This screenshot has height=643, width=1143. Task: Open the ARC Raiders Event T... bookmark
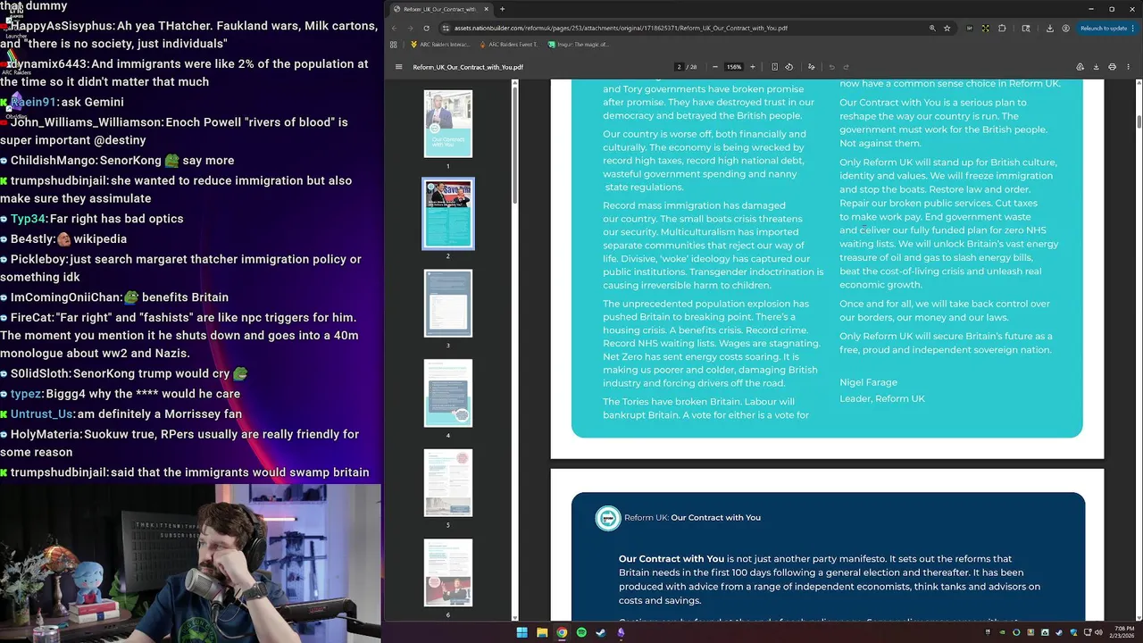(508, 44)
